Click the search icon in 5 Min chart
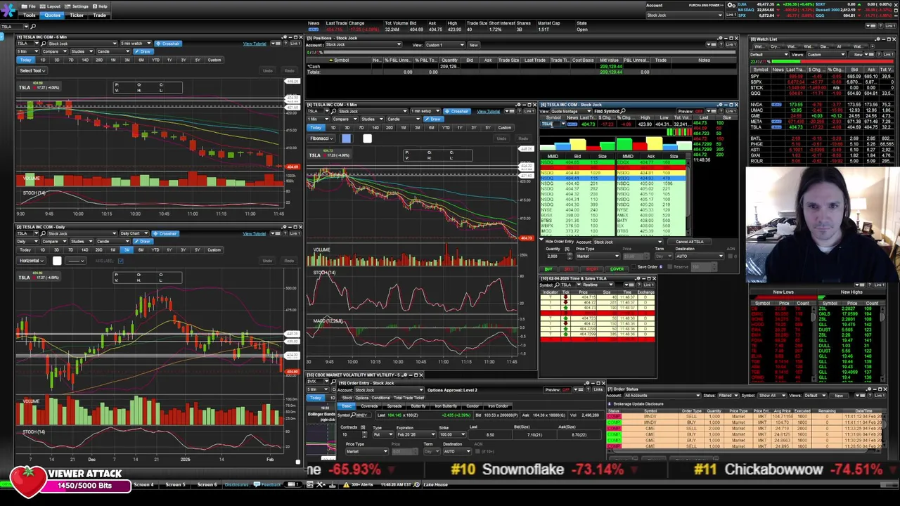 (44, 44)
